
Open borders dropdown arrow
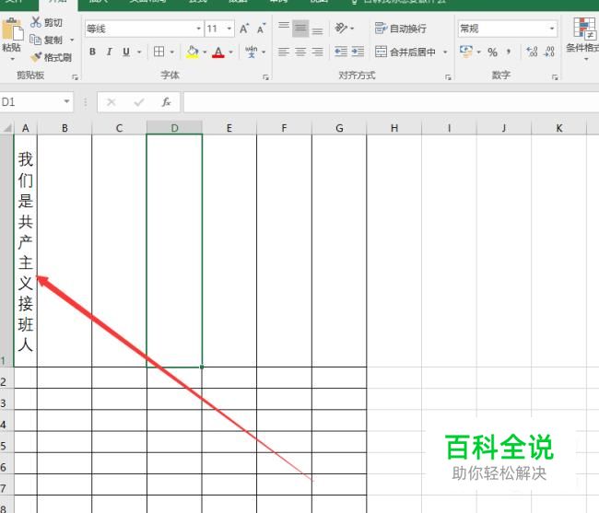coord(172,52)
